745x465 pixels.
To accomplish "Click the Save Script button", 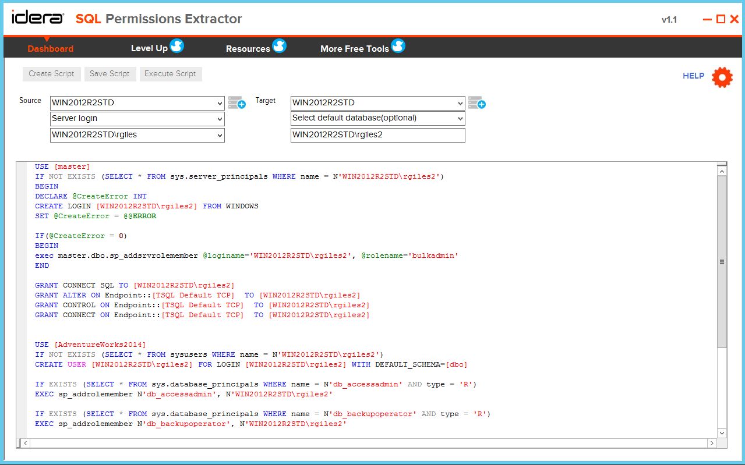I will click(110, 74).
